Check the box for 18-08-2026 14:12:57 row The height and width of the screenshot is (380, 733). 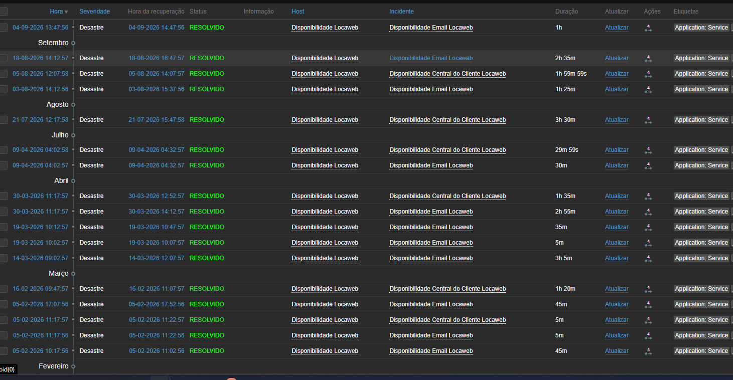pyautogui.click(x=4, y=58)
